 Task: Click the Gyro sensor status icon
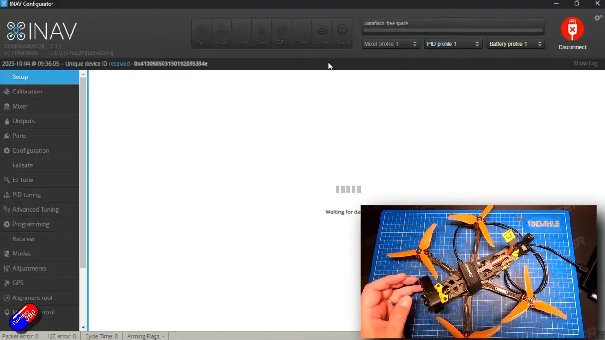coord(201,34)
